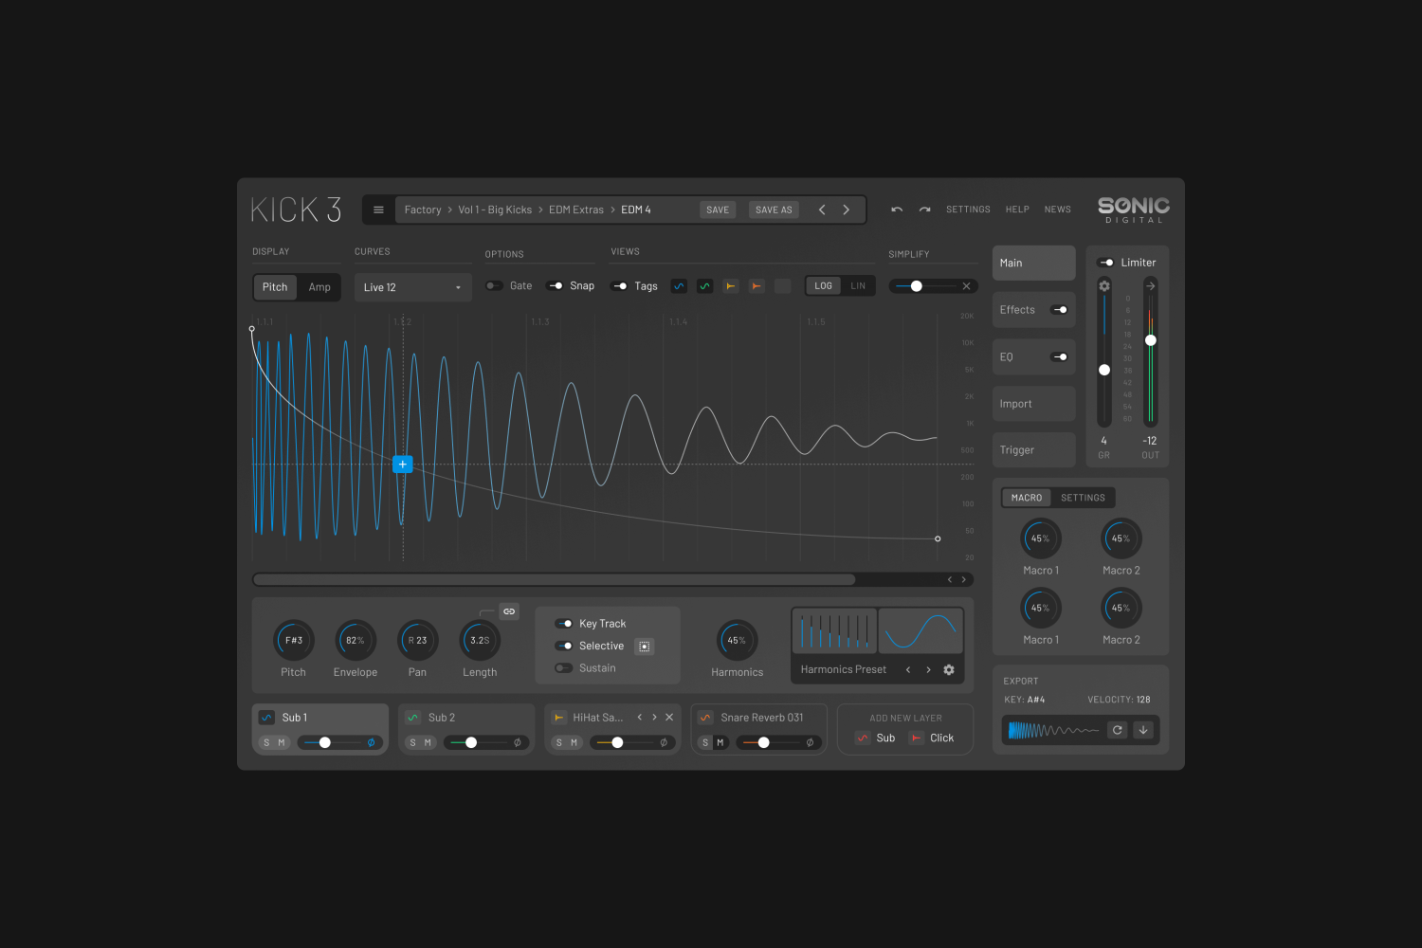Invert phase on Snare Reverb layer
1422x948 pixels.
click(810, 742)
